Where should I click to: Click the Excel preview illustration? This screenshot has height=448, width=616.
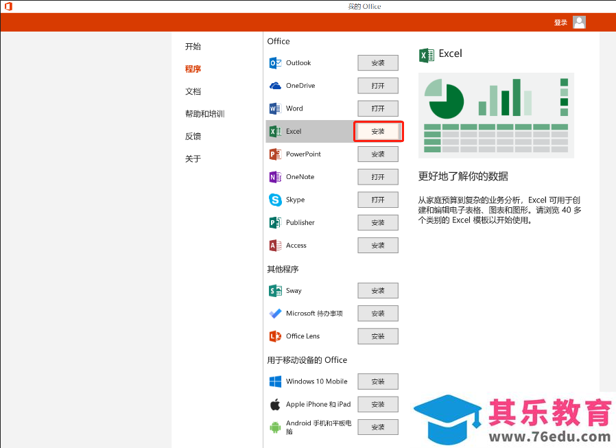pyautogui.click(x=496, y=115)
